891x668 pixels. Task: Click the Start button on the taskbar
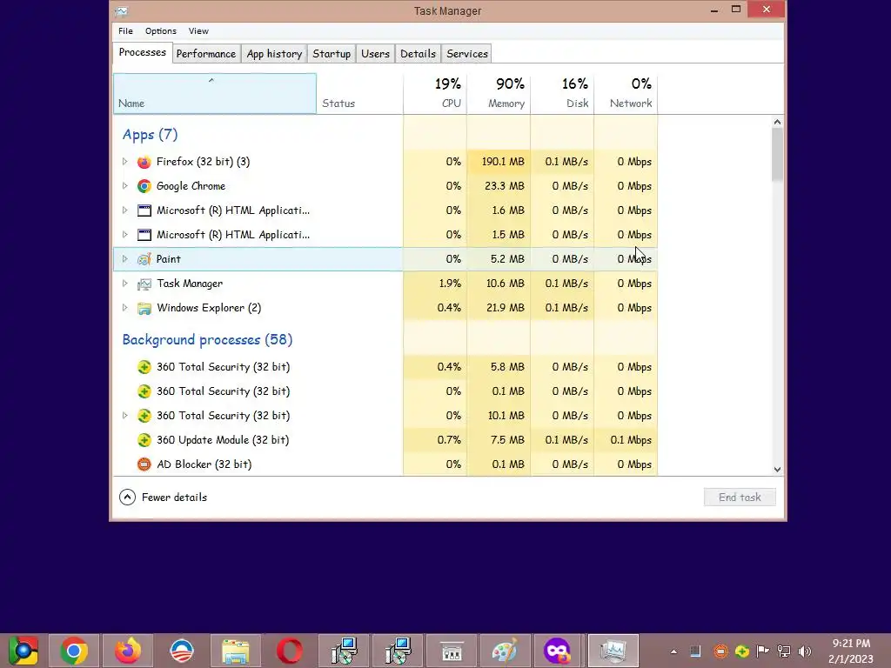(x=23, y=651)
